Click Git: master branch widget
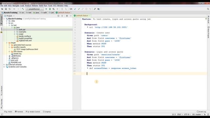210x118 pixels. tap(197, 114)
